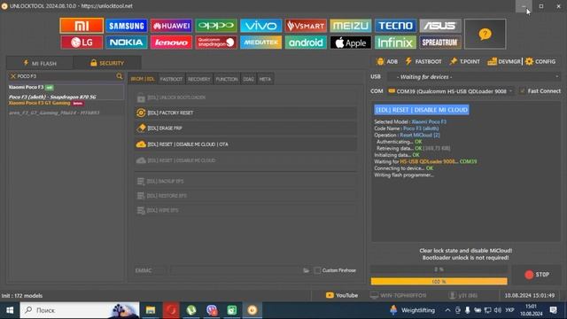Select the Asus brand logo
Viewport: 567px width, 319px height.
(x=440, y=26)
